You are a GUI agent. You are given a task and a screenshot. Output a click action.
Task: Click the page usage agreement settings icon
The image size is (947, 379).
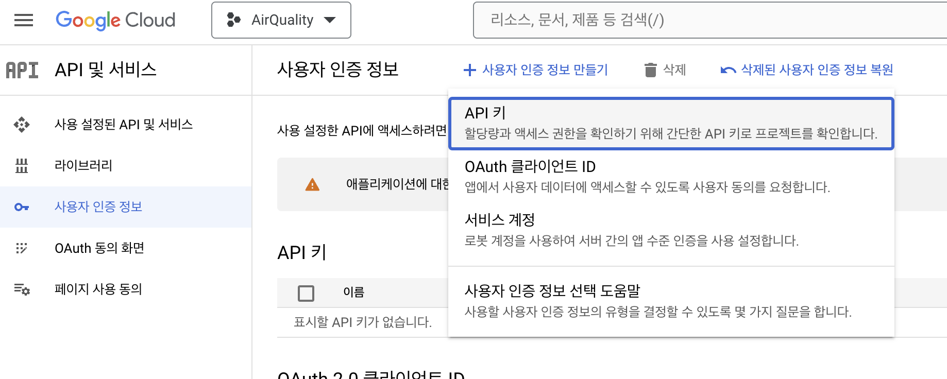(x=22, y=289)
